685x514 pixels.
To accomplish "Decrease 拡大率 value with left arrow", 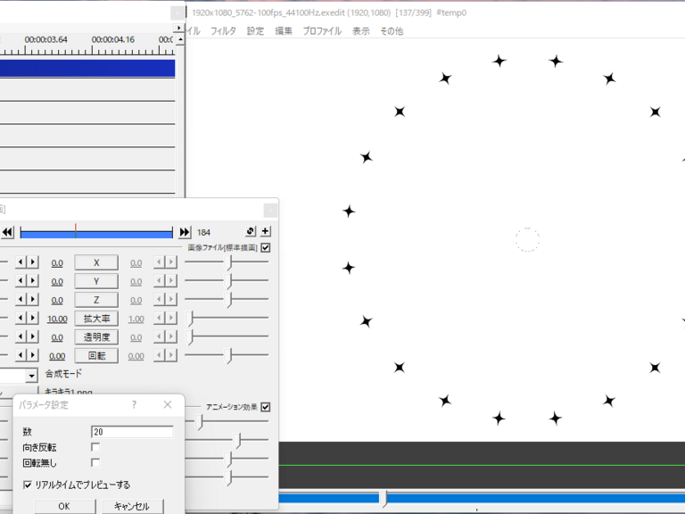I will [21, 319].
